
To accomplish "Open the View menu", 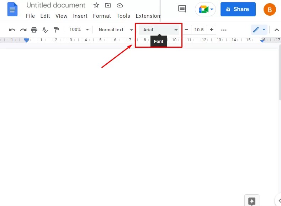I will click(61, 16).
